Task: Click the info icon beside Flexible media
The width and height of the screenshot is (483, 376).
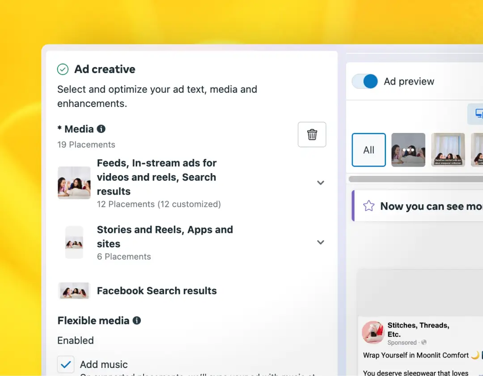Action: point(137,320)
